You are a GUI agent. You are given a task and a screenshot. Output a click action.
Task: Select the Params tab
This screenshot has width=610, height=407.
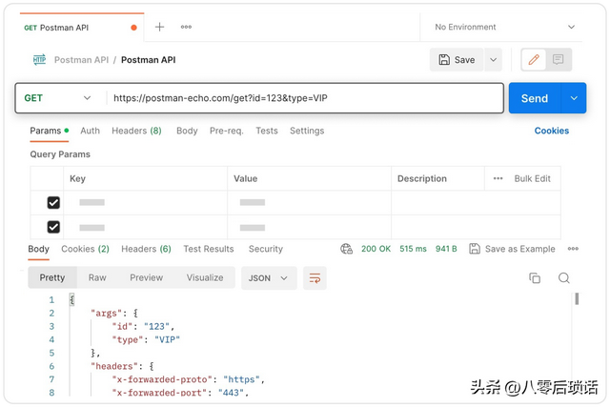(49, 131)
